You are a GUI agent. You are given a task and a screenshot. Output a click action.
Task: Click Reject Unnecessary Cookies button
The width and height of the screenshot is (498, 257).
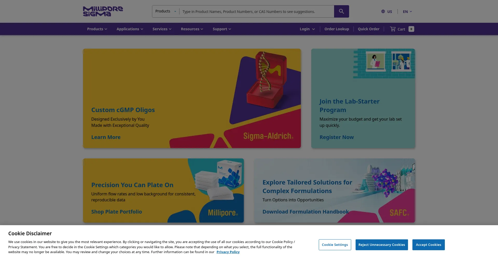[382, 245]
